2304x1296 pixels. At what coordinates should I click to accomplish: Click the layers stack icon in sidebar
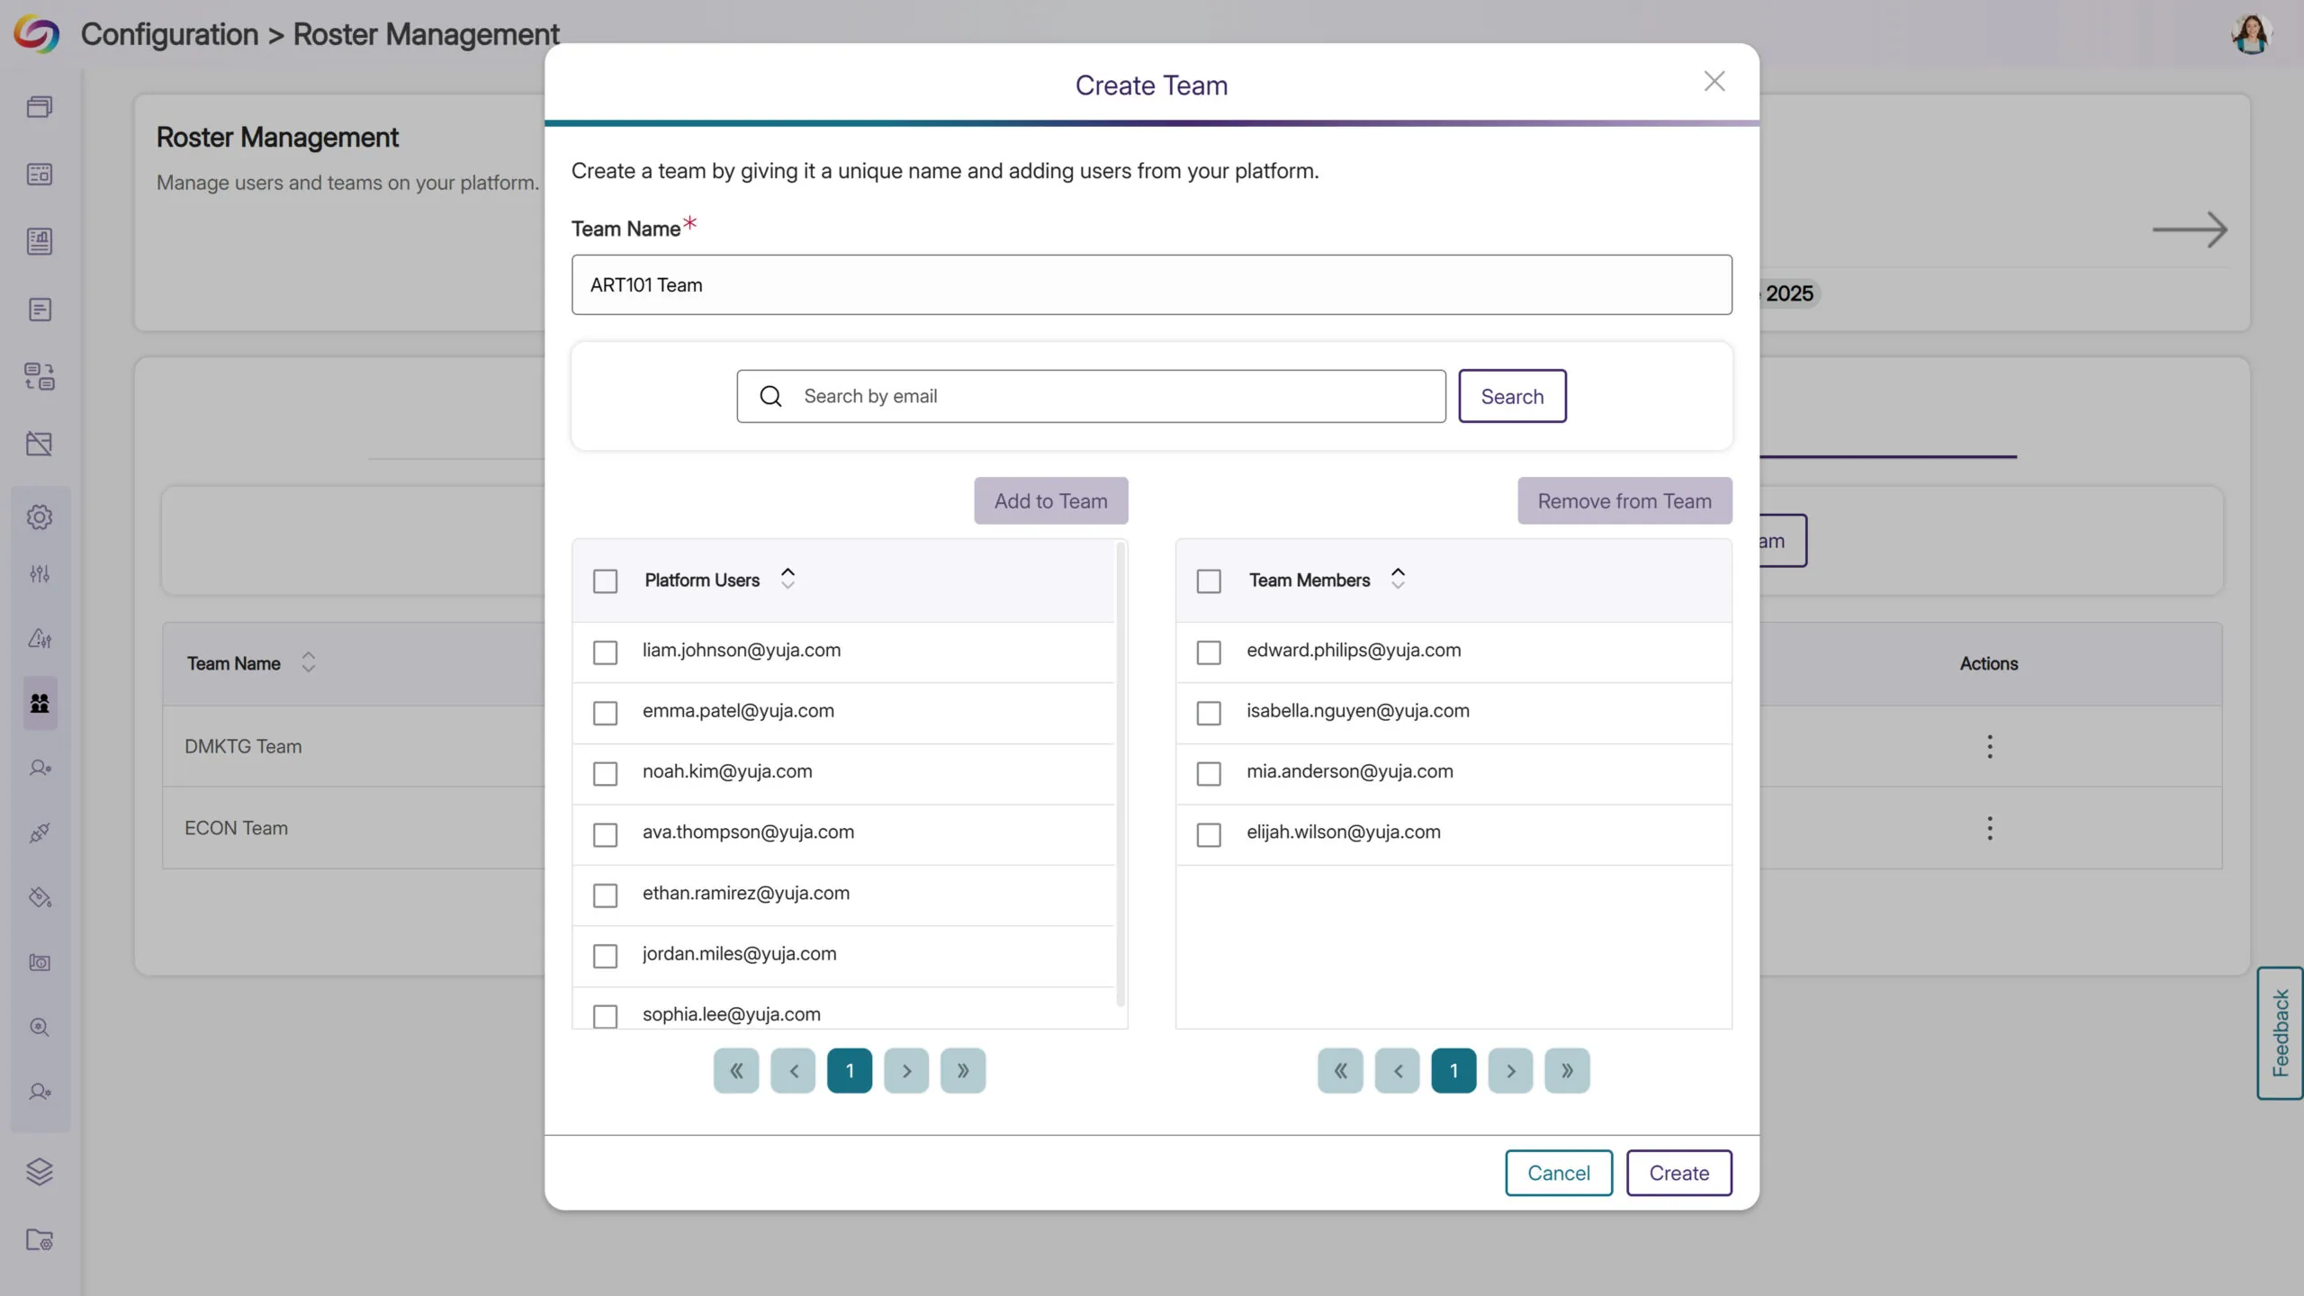pyautogui.click(x=40, y=1171)
